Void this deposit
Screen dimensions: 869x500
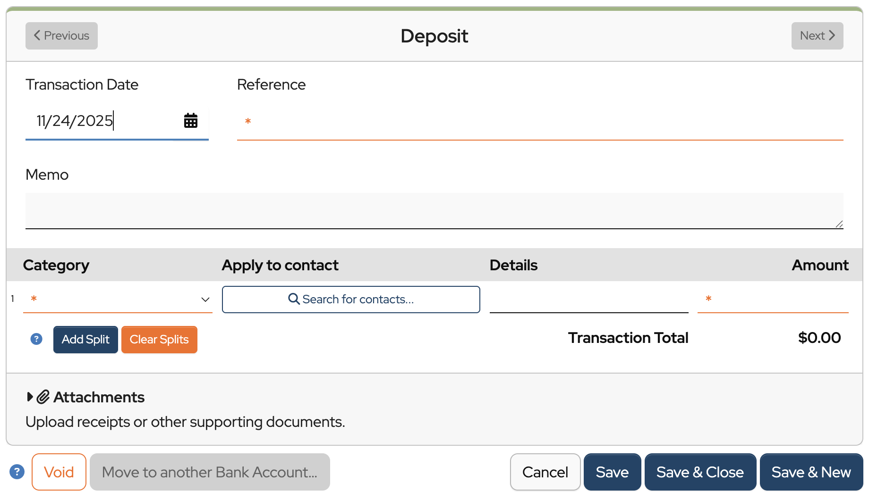click(59, 472)
